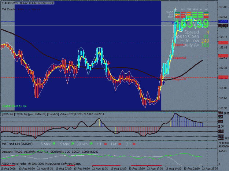229x171 pixels.
Task: Select the Support 1 line label
Action: point(179,44)
